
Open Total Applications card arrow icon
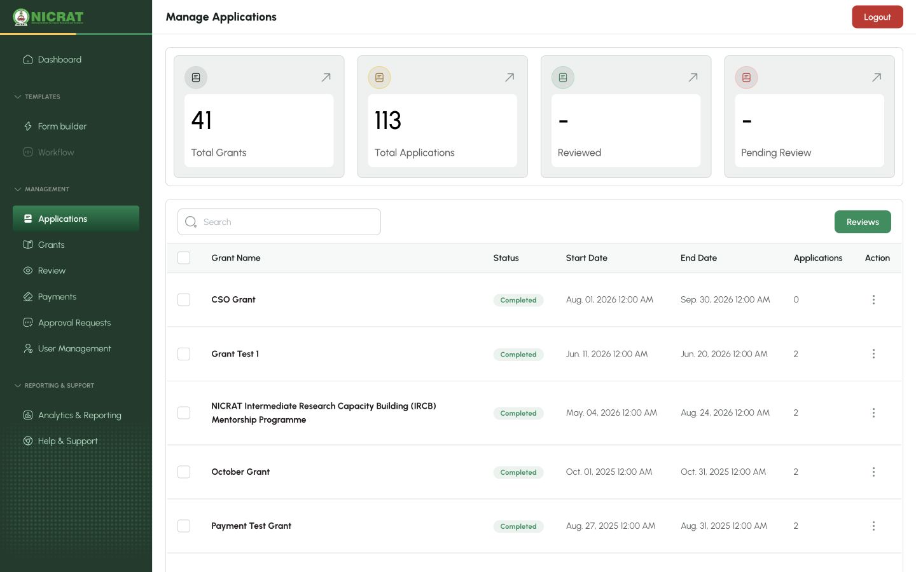tap(510, 78)
